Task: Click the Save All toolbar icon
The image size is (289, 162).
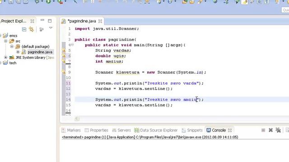Action: click(x=18, y=2)
